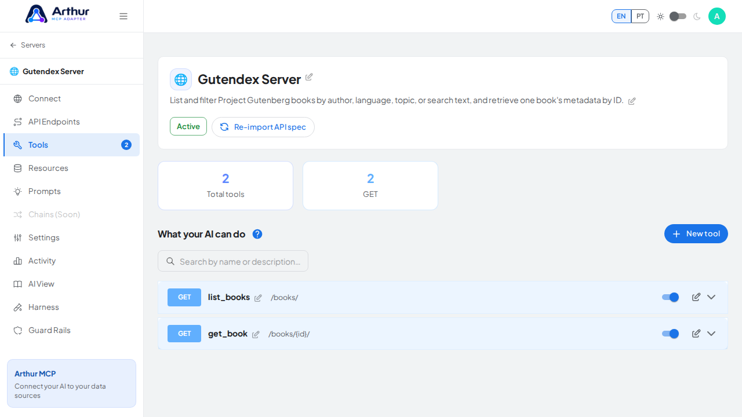The height and width of the screenshot is (417, 742).
Task: Click Gutendex Server title text
Action: 249,79
